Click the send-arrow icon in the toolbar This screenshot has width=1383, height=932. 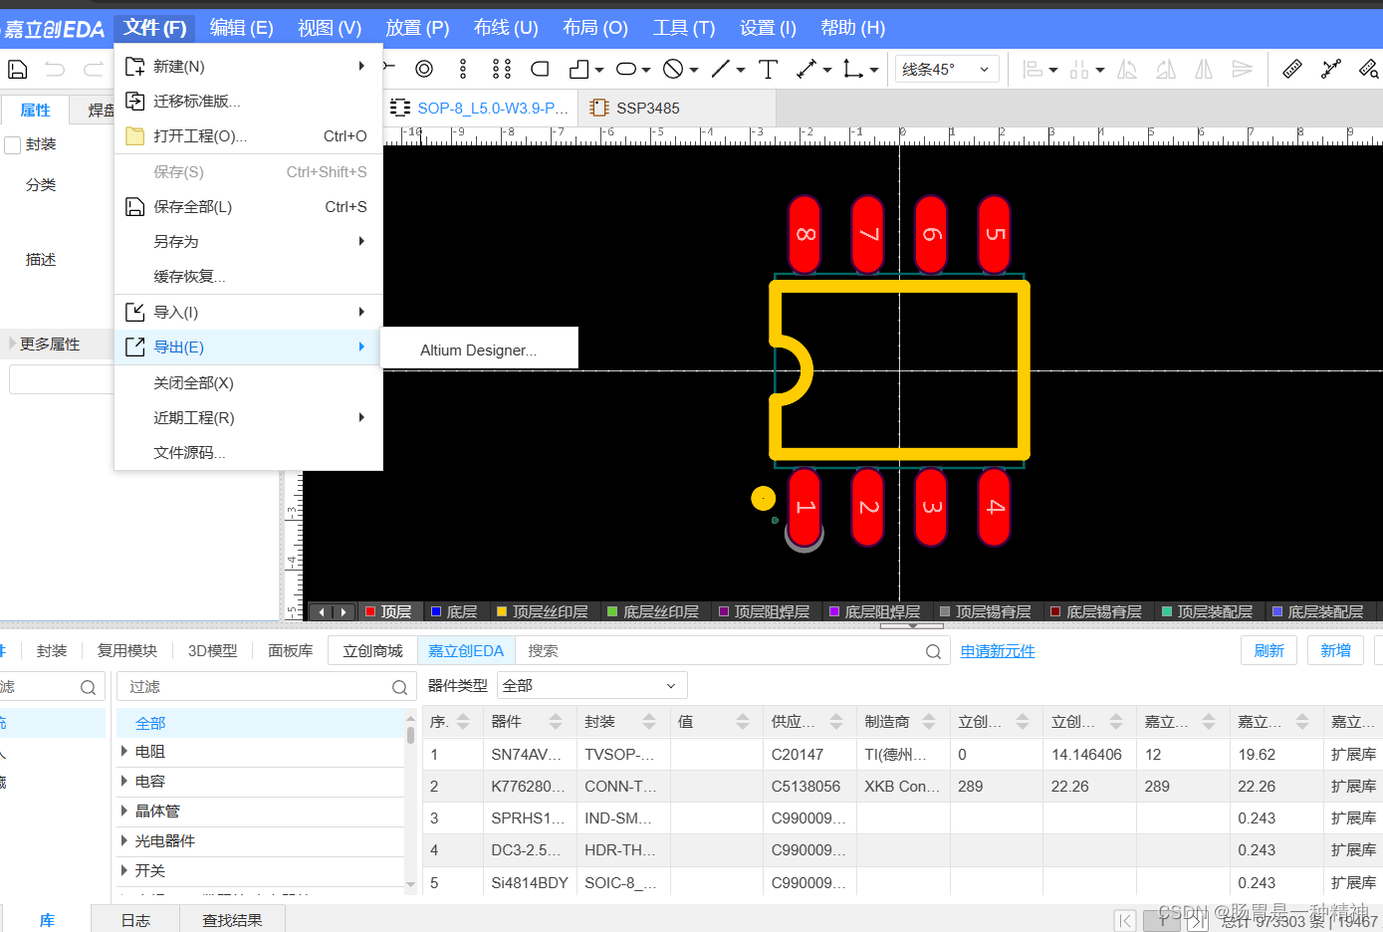[x=1242, y=70]
